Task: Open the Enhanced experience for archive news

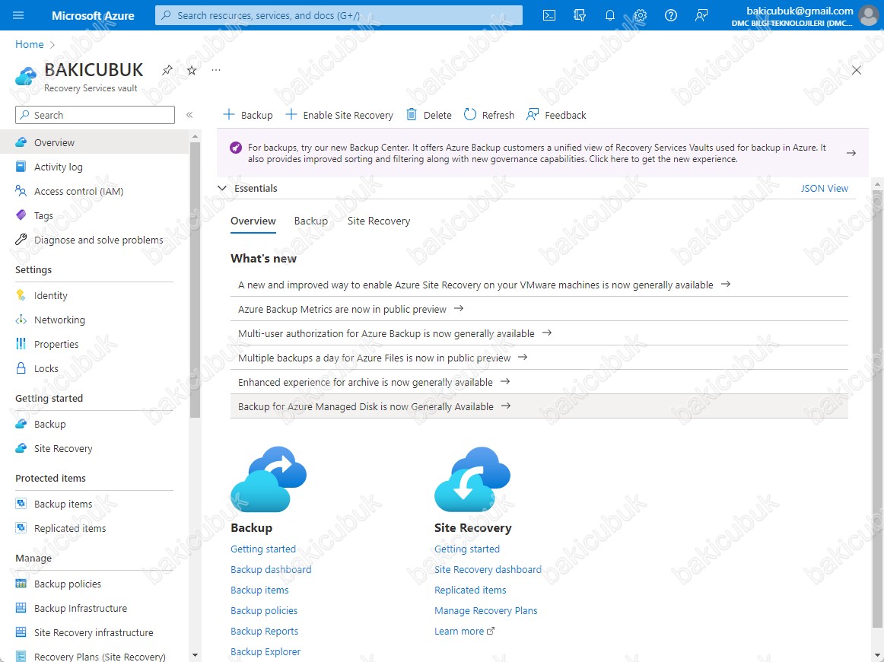Action: [539, 382]
